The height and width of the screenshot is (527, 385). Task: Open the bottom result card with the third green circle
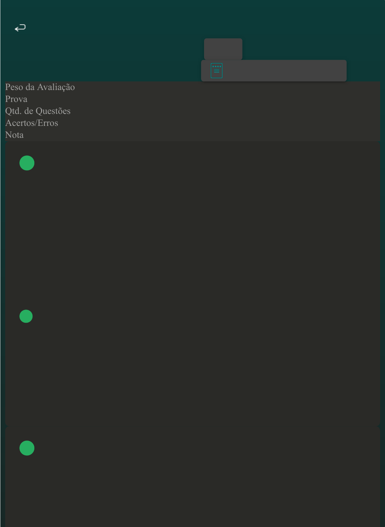(x=192, y=477)
